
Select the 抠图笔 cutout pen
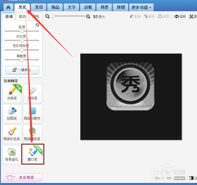pos(12,114)
